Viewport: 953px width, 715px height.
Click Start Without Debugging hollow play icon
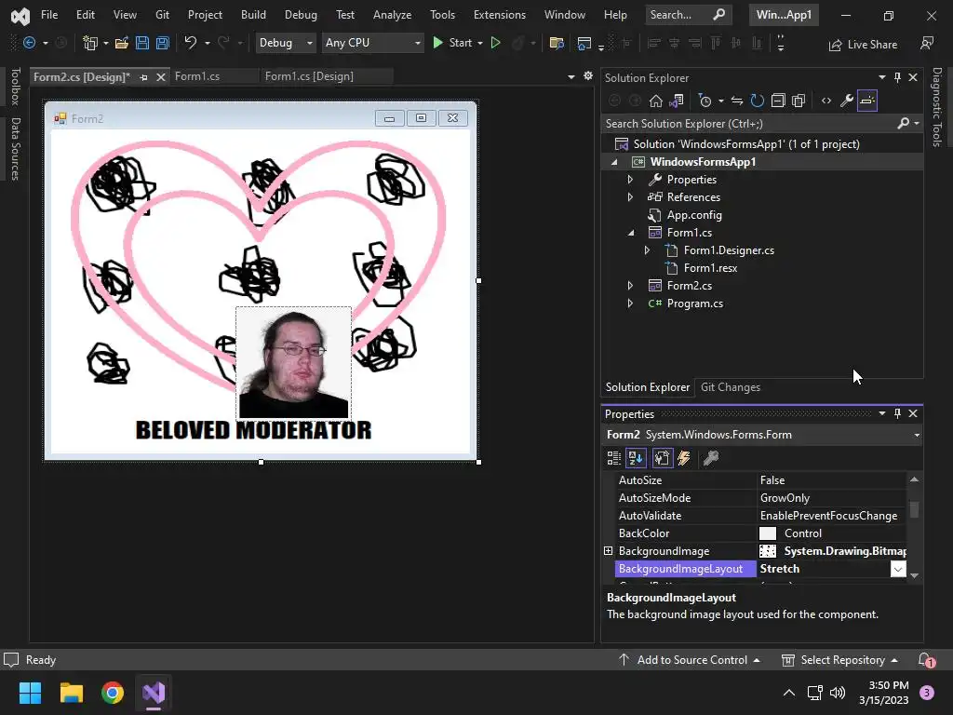click(495, 43)
